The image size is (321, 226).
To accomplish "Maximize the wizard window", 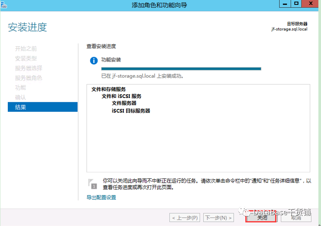I will point(296,3).
